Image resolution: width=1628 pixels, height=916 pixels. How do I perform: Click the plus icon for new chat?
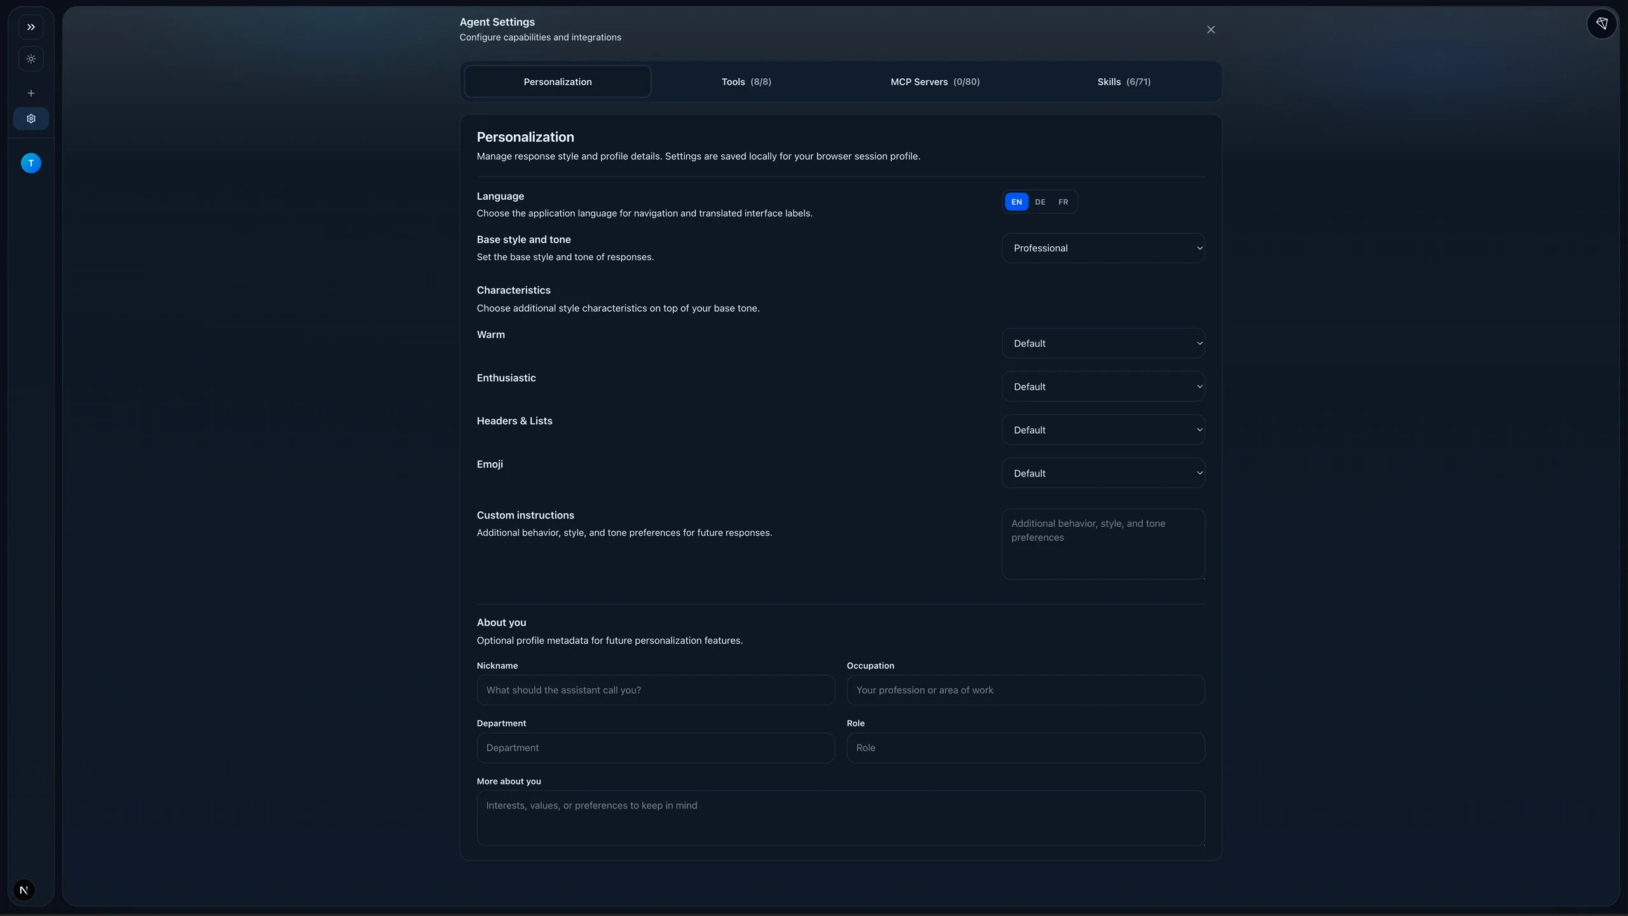coord(31,93)
